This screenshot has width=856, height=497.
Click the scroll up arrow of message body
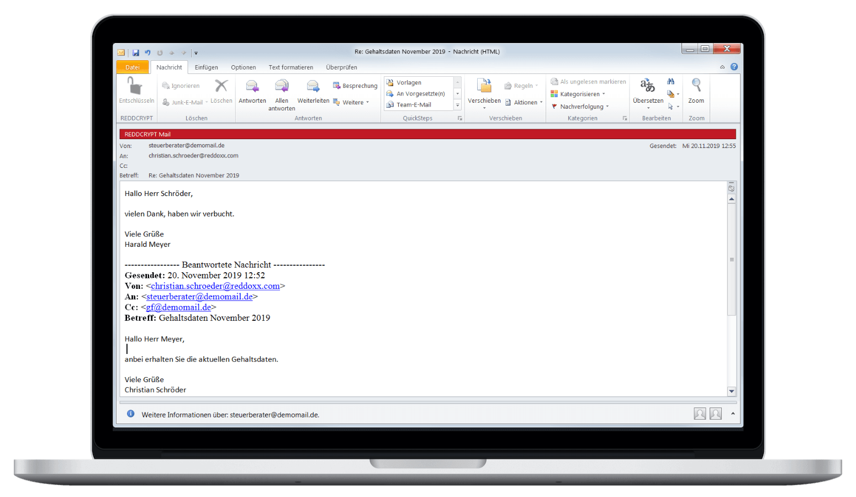[731, 199]
